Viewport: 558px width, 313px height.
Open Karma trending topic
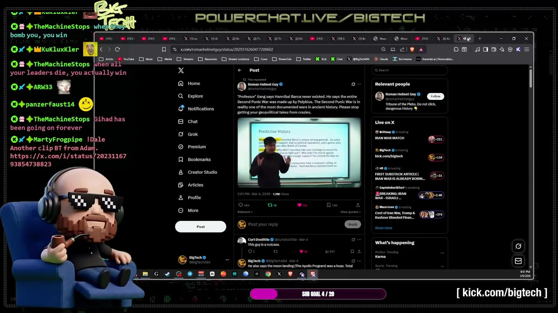pos(380,256)
